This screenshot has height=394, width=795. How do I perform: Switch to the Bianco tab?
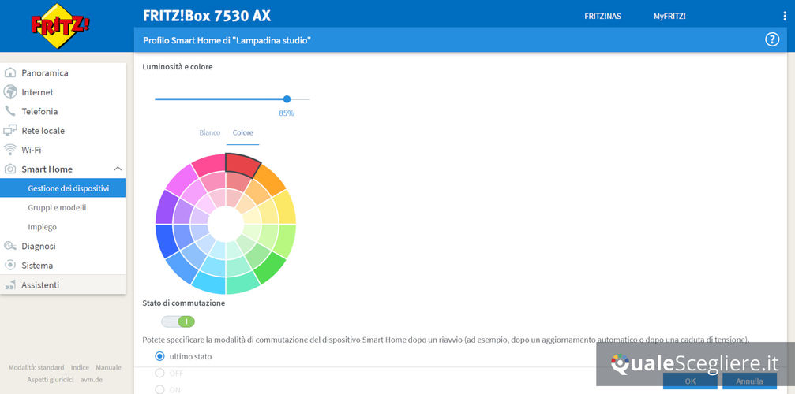209,133
